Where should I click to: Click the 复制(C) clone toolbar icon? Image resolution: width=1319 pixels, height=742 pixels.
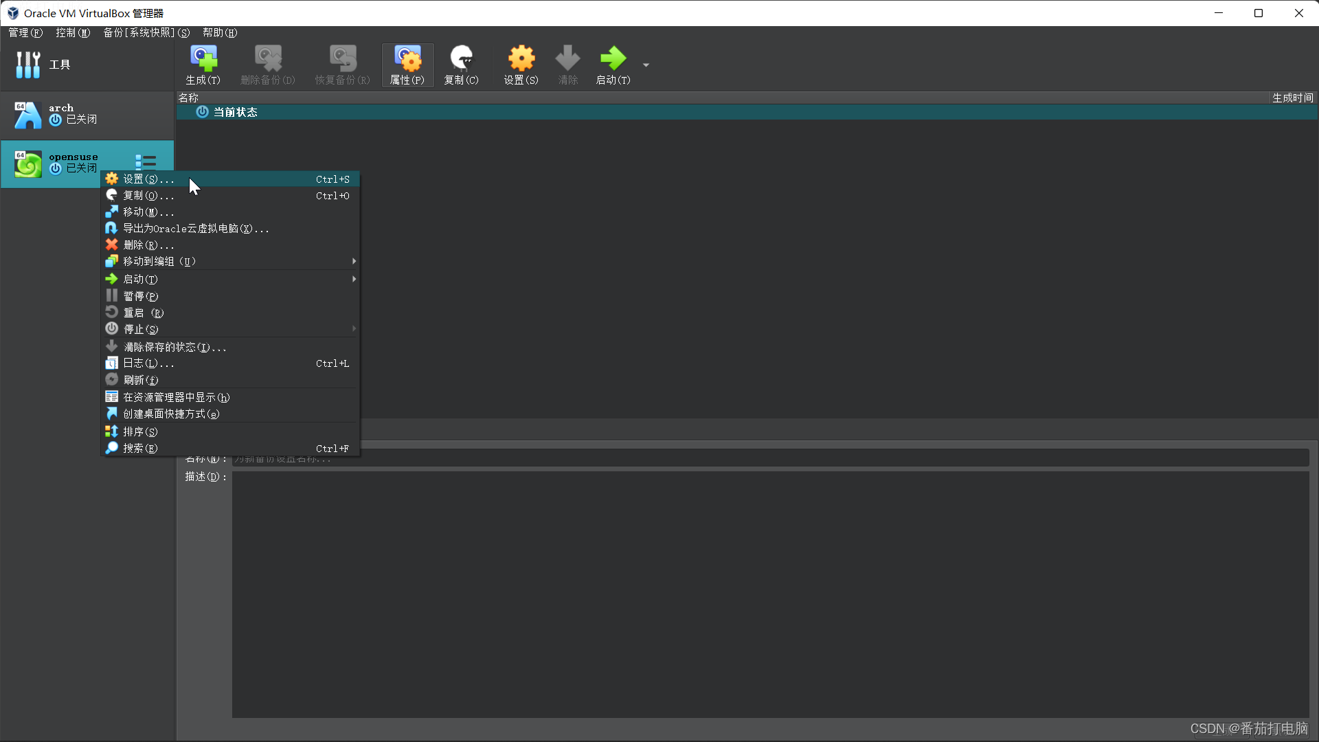pyautogui.click(x=462, y=65)
